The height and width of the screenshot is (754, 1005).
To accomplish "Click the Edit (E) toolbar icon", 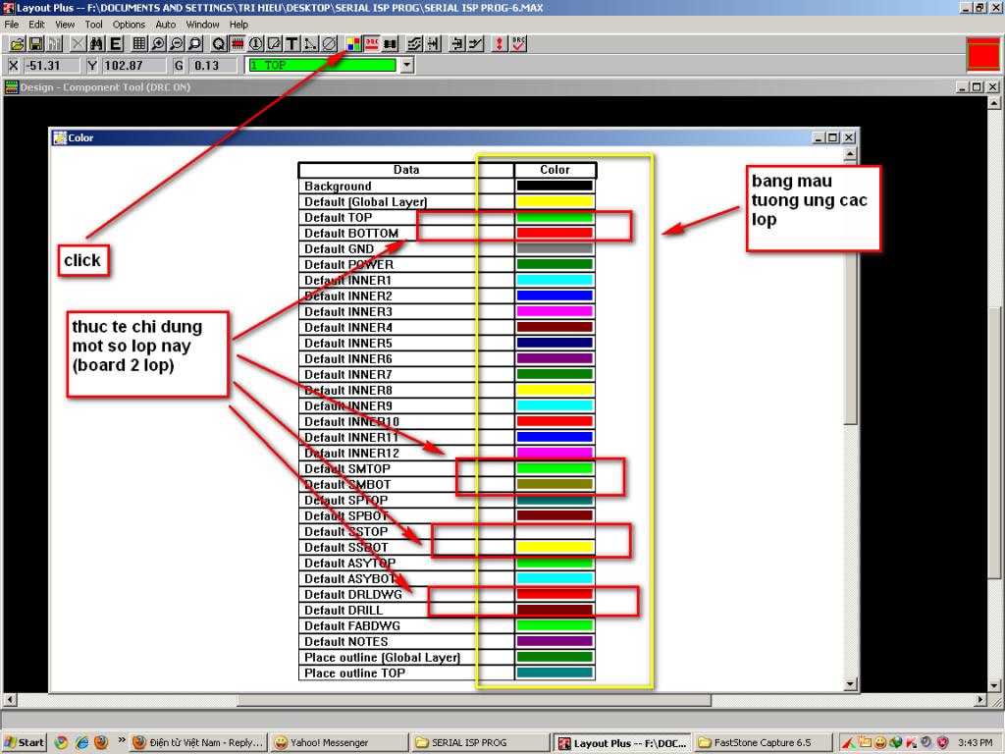I will point(116,43).
